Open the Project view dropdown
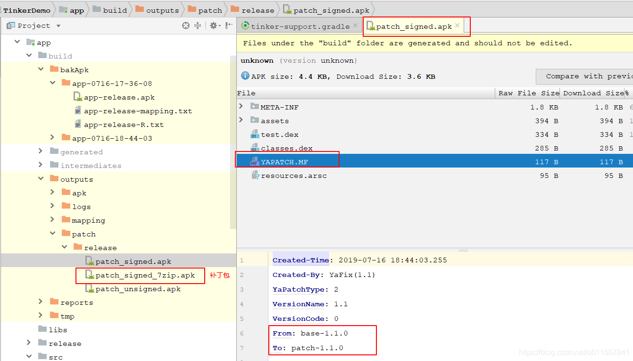This screenshot has width=633, height=361. coord(58,26)
